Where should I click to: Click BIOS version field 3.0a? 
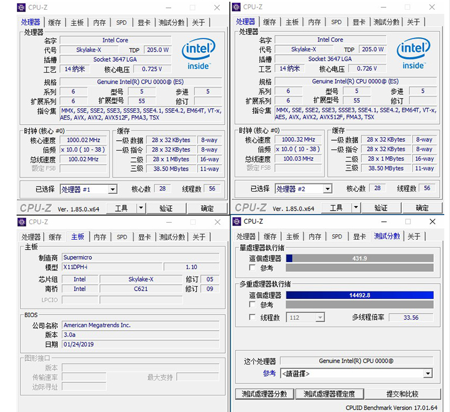coord(141,335)
